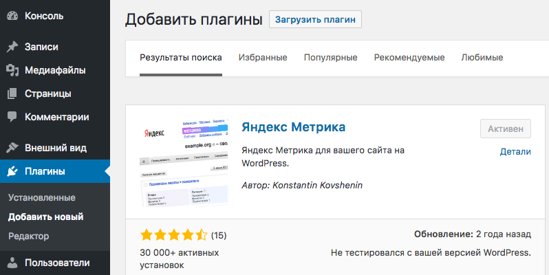549x275 pixels.
Task: Select the Плагины menu item
Action: tap(55, 171)
